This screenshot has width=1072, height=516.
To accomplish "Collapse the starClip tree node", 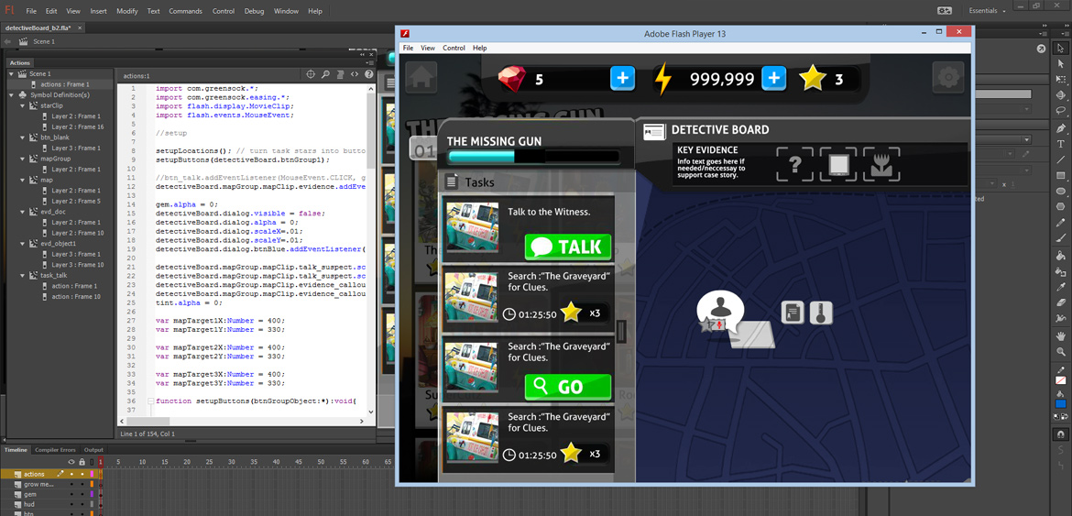I will coord(23,106).
